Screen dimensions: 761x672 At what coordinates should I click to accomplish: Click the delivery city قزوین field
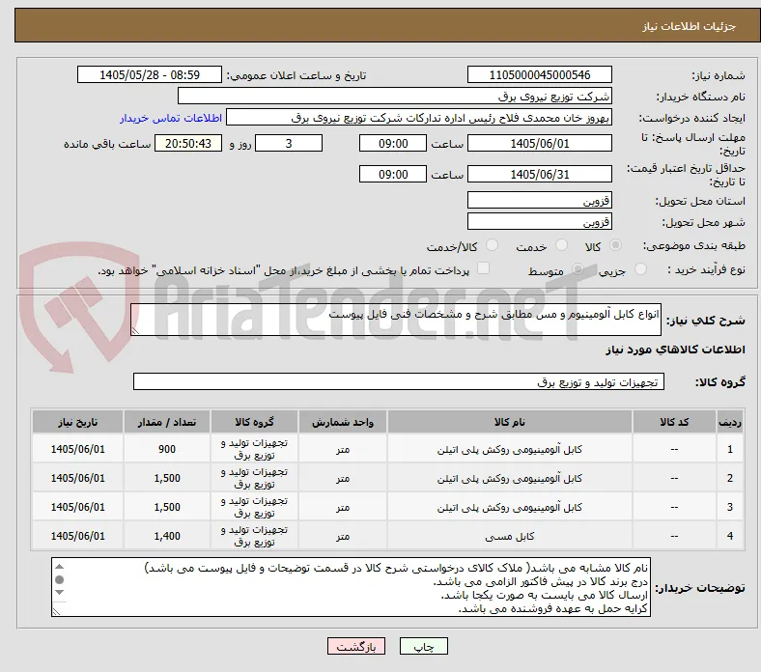click(x=539, y=221)
